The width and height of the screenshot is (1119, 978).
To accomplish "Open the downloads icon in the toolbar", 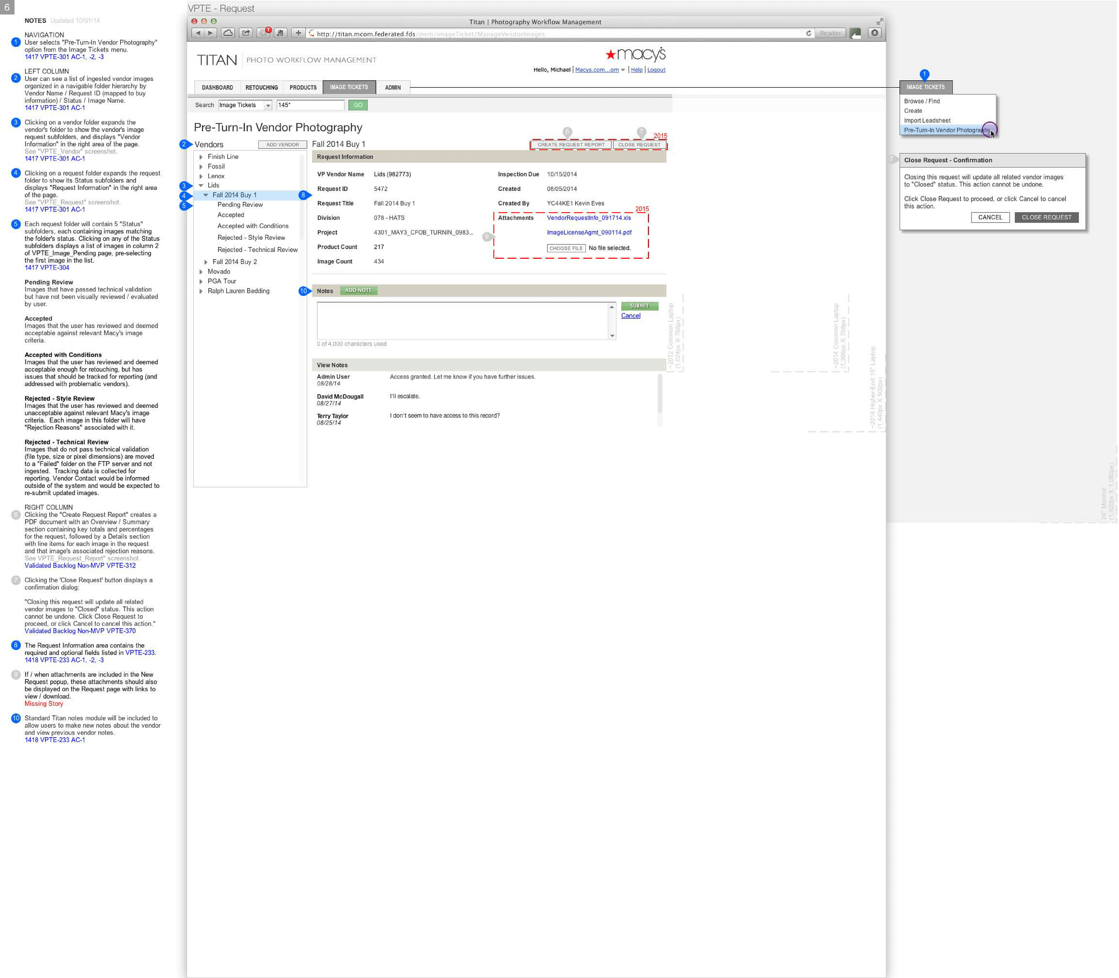I will point(874,33).
